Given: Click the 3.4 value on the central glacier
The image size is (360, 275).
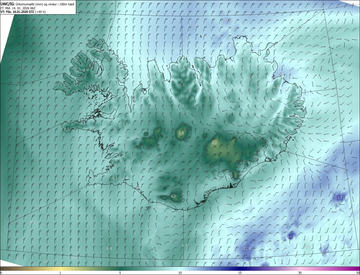Looking at the screenshot, I should tap(181, 133).
